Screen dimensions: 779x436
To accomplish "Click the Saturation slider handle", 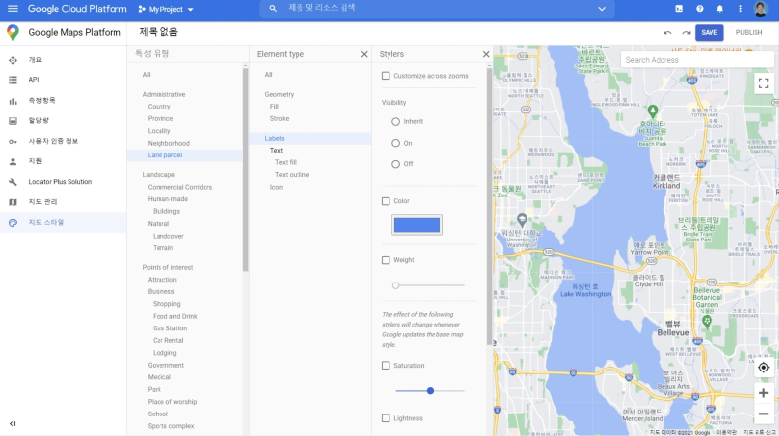I will [430, 391].
